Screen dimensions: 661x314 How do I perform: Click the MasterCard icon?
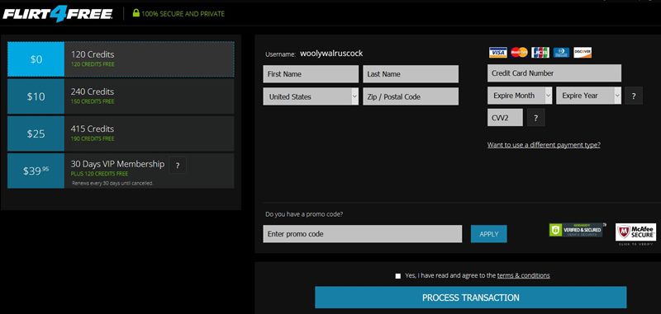tap(519, 52)
